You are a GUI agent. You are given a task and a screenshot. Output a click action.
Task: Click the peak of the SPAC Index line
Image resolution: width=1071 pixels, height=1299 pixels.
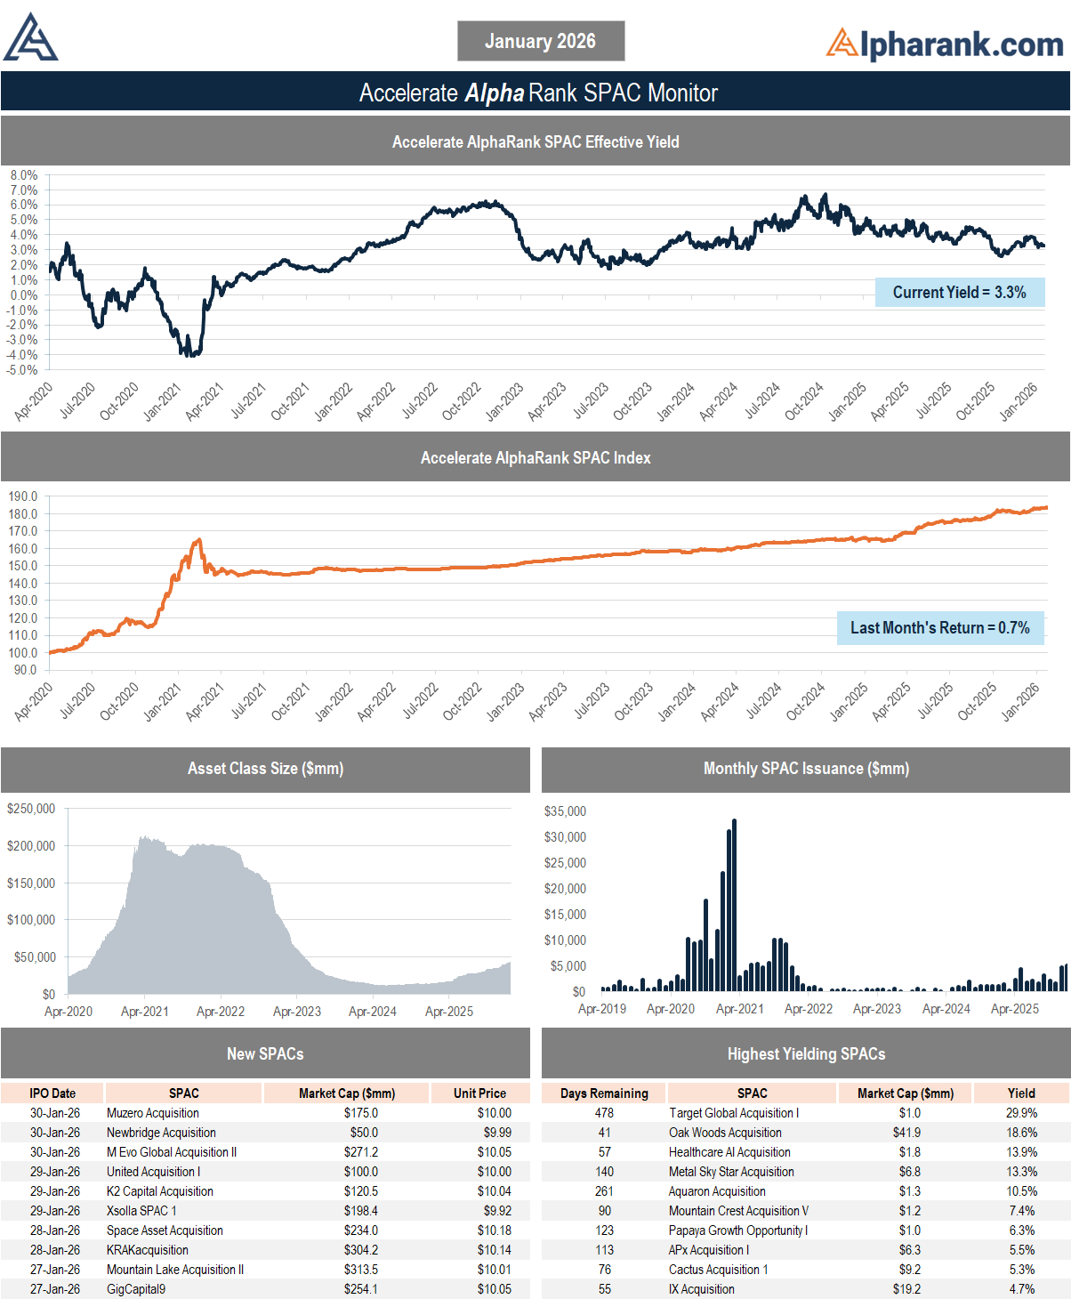(x=199, y=540)
